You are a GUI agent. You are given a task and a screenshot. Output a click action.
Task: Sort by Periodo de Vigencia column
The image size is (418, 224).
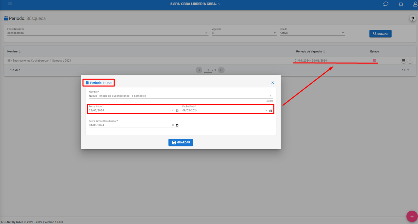pyautogui.click(x=324, y=52)
